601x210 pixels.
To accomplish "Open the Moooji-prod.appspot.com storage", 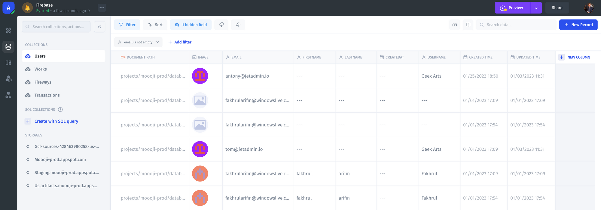I will click(63, 160).
